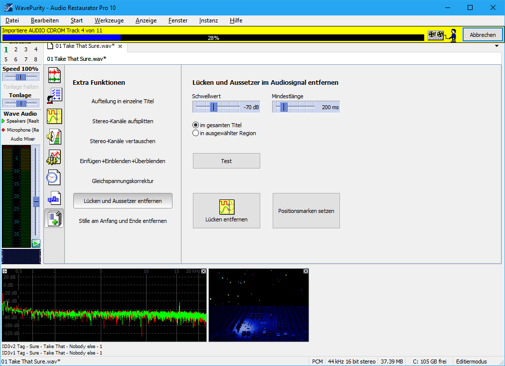The height and width of the screenshot is (366, 505).
Task: Select 'im gesamten Titel' radio option
Action: coord(195,125)
